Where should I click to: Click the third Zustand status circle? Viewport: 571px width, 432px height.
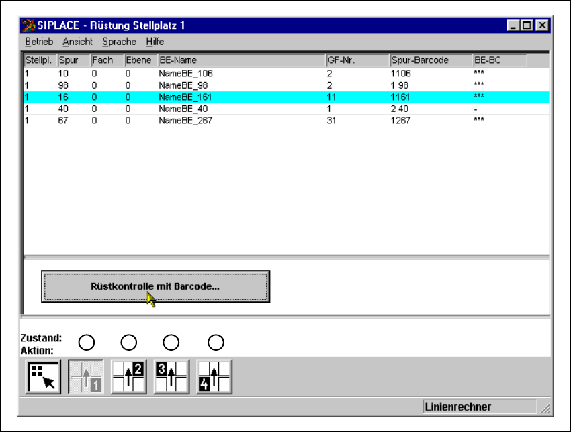pos(171,342)
